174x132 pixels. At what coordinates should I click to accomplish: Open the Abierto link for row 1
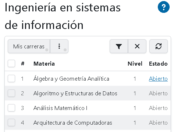pos(158,79)
